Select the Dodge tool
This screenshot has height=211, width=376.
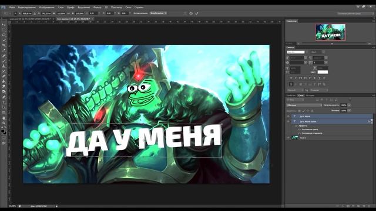click(4, 91)
